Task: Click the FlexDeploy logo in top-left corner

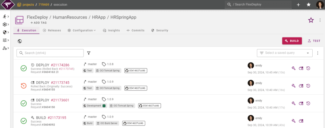Action: coord(7,4)
